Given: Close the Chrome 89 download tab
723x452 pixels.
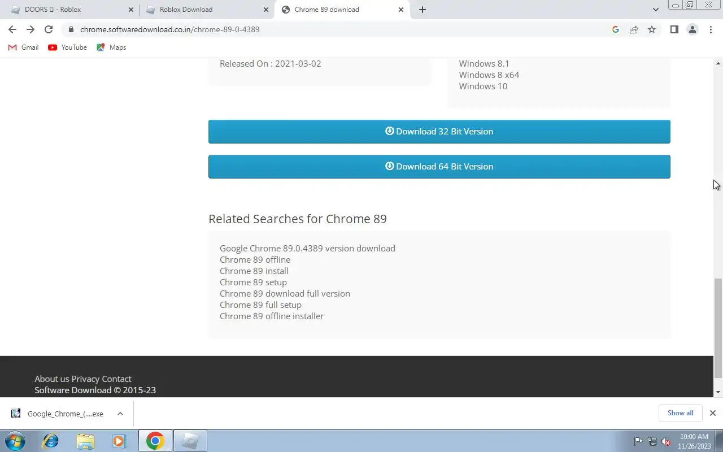Looking at the screenshot, I should pyautogui.click(x=401, y=10).
